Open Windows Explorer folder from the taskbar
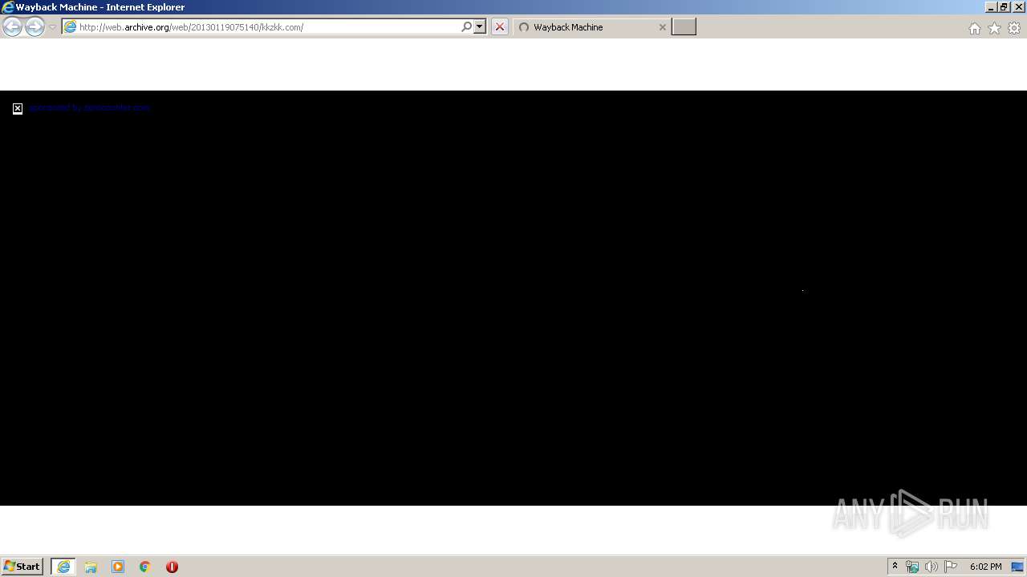Image resolution: width=1027 pixels, height=577 pixels. (91, 567)
